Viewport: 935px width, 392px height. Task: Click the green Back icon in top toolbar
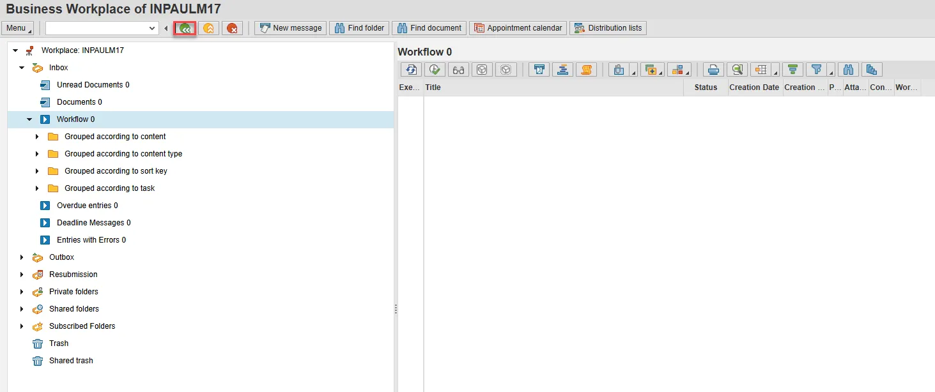(185, 28)
